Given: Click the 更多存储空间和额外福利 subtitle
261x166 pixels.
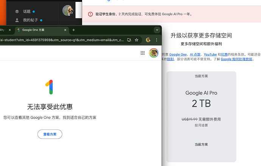Looking at the screenshot, I should tap(201, 44).
